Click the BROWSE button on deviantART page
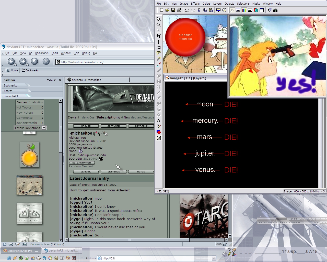The image size is (327, 262). pos(86,126)
